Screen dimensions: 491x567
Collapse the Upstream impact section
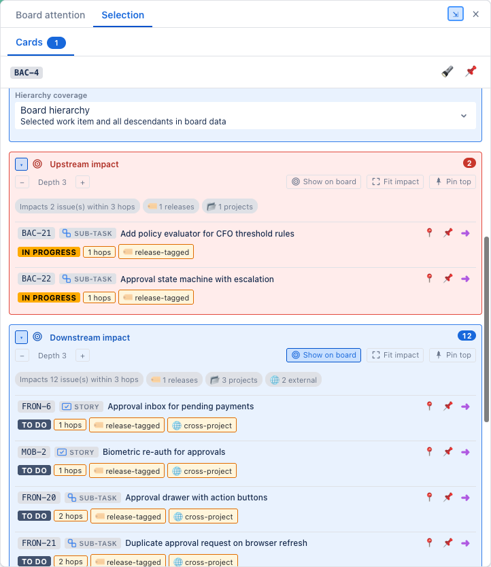pos(21,164)
